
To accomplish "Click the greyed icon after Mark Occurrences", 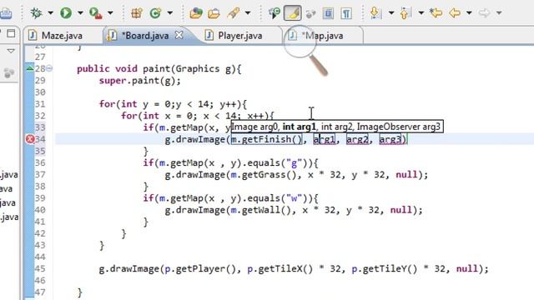I will point(310,13).
